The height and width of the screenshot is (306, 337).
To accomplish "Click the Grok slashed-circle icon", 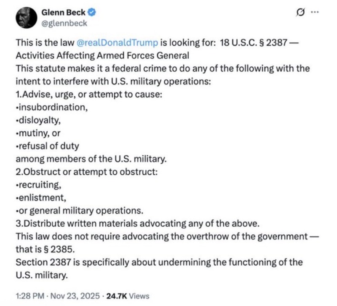I will pyautogui.click(x=300, y=13).
